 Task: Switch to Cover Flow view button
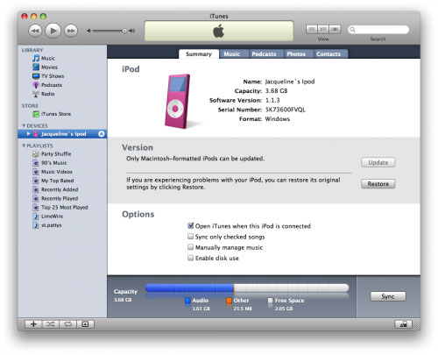point(336,29)
